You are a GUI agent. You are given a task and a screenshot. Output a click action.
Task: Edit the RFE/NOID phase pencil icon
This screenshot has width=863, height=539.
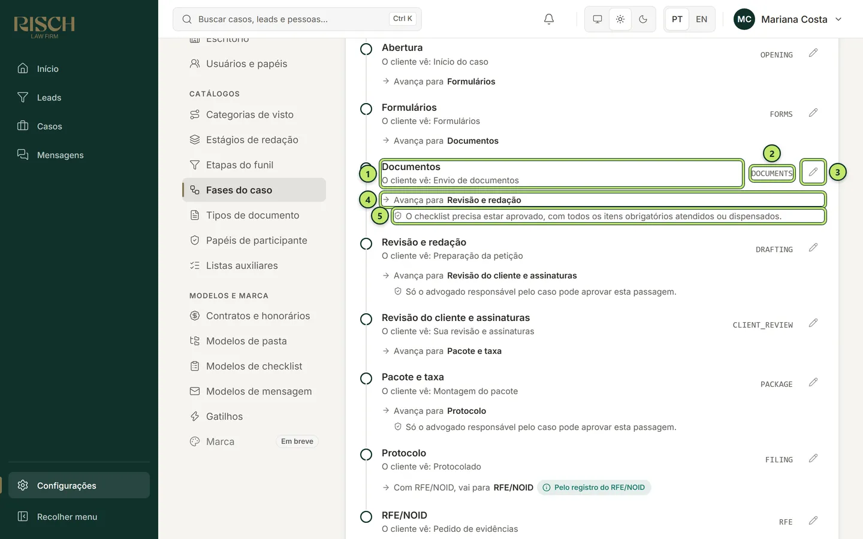click(x=813, y=520)
